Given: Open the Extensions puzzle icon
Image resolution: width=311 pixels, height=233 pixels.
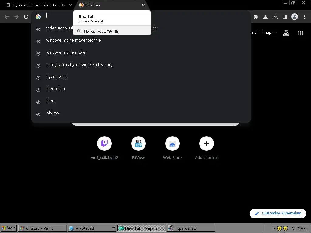Looking at the screenshot, I should coord(256,17).
